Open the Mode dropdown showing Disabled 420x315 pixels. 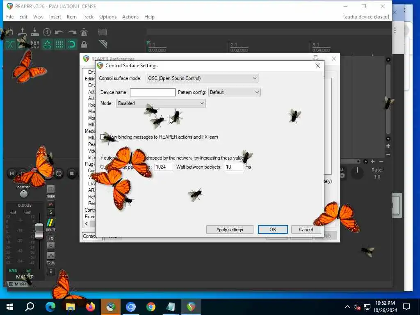pos(161,103)
